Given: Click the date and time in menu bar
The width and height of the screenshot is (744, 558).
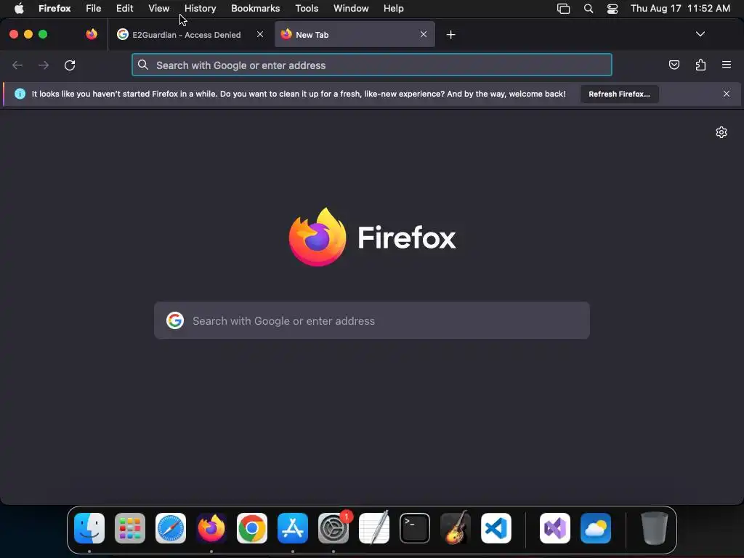Looking at the screenshot, I should (680, 9).
